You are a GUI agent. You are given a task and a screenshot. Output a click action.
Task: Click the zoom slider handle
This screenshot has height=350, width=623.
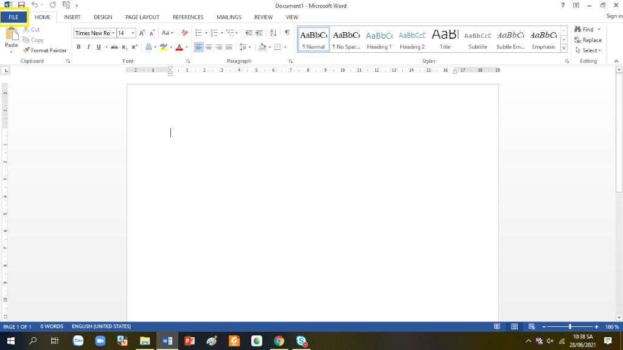(x=569, y=326)
